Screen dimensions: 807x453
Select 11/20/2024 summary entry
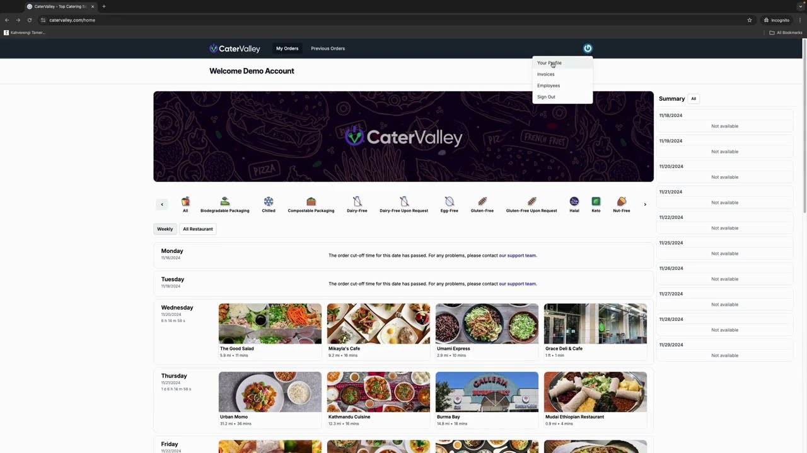724,172
